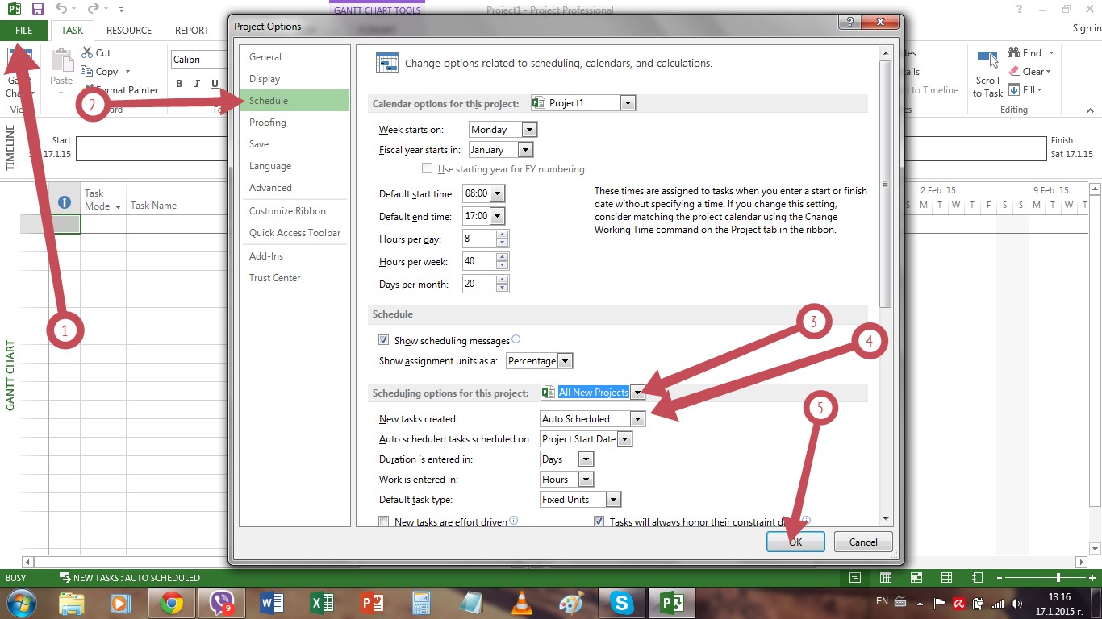The width and height of the screenshot is (1102, 619).
Task: Open Excel from taskbar
Action: (321, 603)
